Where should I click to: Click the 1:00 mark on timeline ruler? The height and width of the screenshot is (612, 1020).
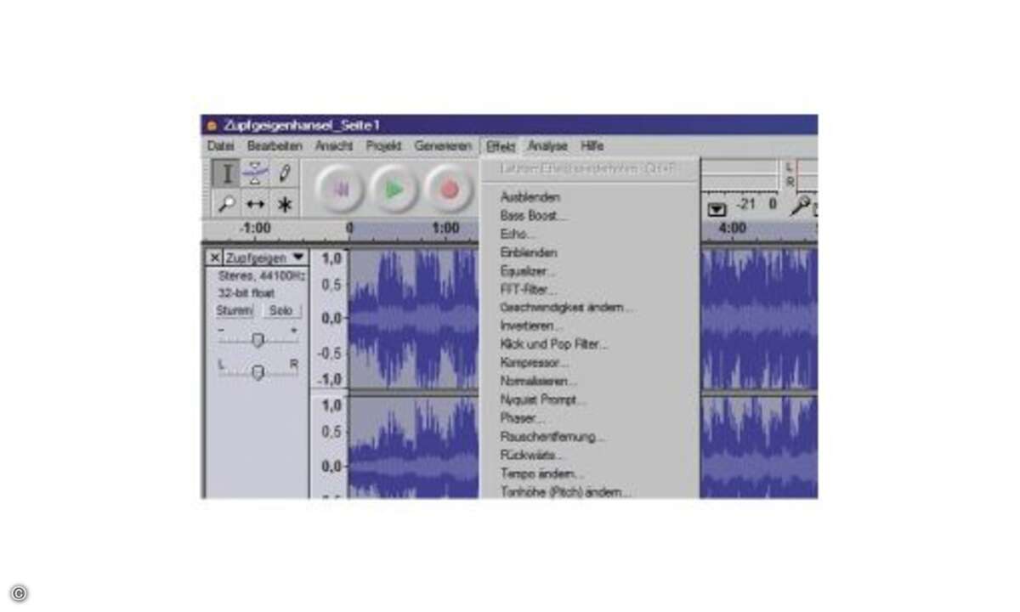[x=445, y=229]
